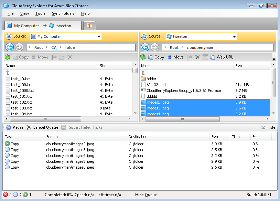Click the greyed Copy button in left pane
Image resolution: width=280 pixels, height=201 pixels.
(x=21, y=57)
